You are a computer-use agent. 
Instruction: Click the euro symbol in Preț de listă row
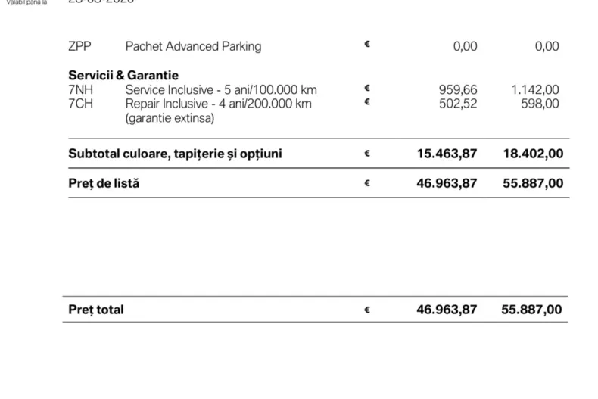click(367, 183)
